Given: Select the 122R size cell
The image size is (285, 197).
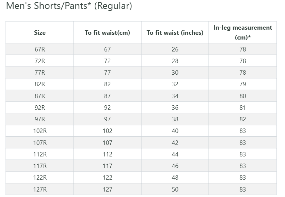Looking at the screenshot, I should pyautogui.click(x=39, y=178).
